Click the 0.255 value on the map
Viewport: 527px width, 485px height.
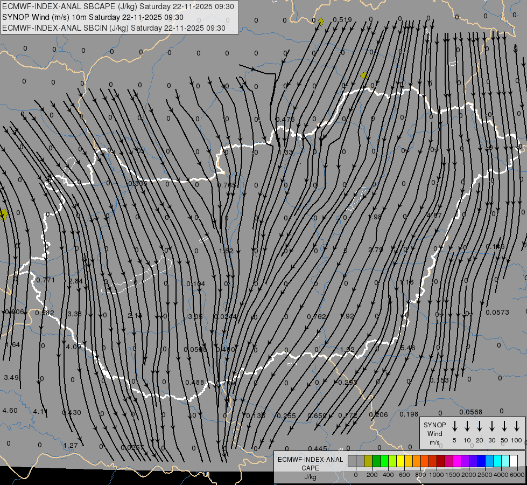(x=286, y=416)
